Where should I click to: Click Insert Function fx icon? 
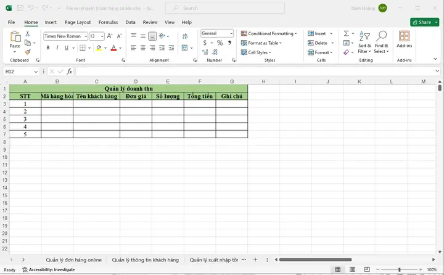(69, 72)
